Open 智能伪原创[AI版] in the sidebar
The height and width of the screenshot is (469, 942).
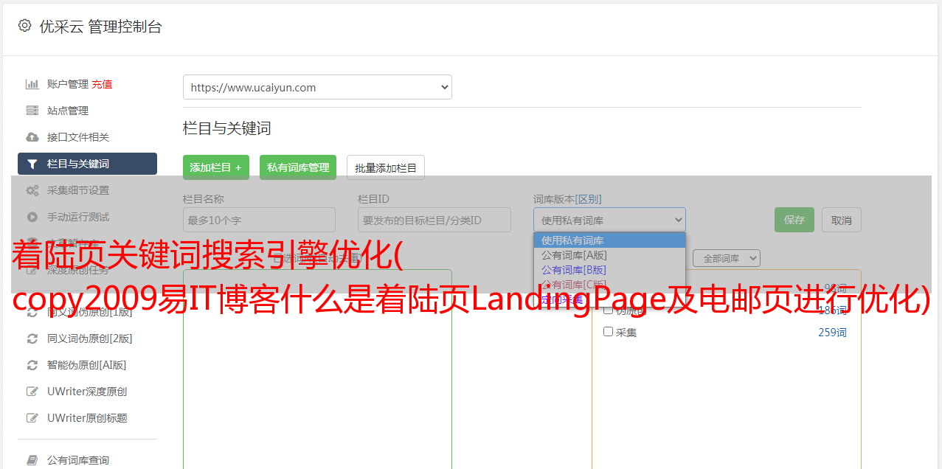[x=87, y=365]
